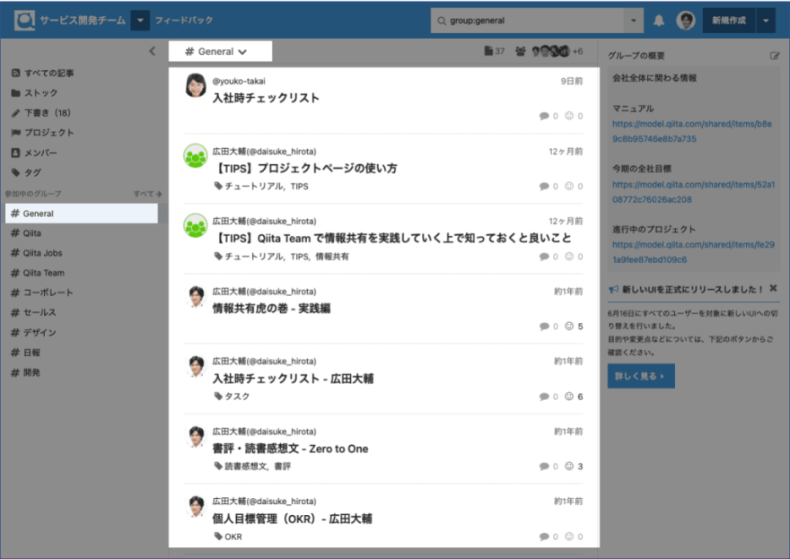Click the タスク tag
790x559 pixels.
coord(237,397)
